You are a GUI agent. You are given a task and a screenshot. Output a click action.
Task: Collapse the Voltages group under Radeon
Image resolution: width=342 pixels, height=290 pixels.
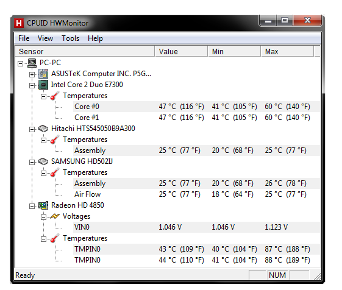pos(43,217)
